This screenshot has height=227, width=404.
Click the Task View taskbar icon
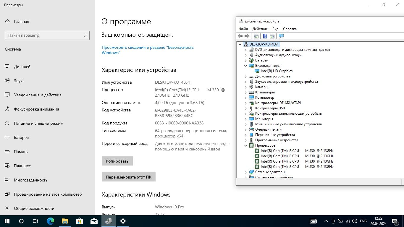point(35,221)
